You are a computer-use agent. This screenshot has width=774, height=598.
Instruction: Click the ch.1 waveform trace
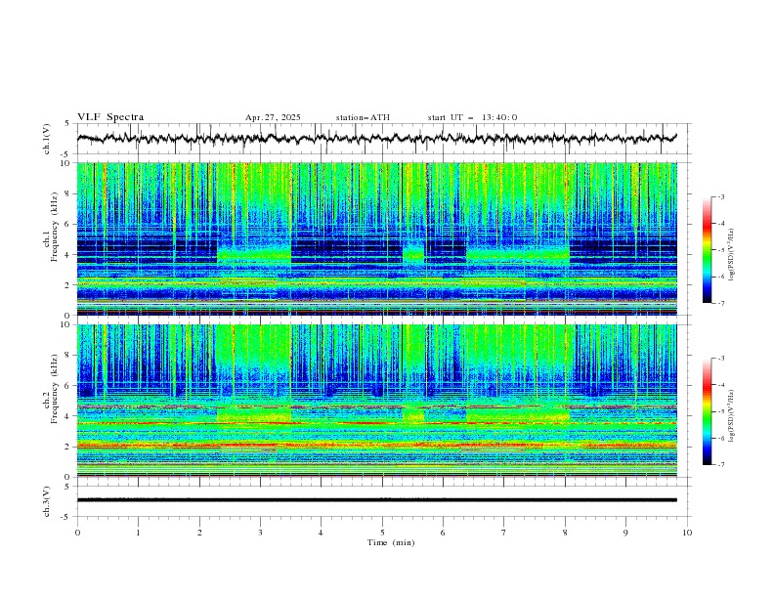pyautogui.click(x=377, y=138)
